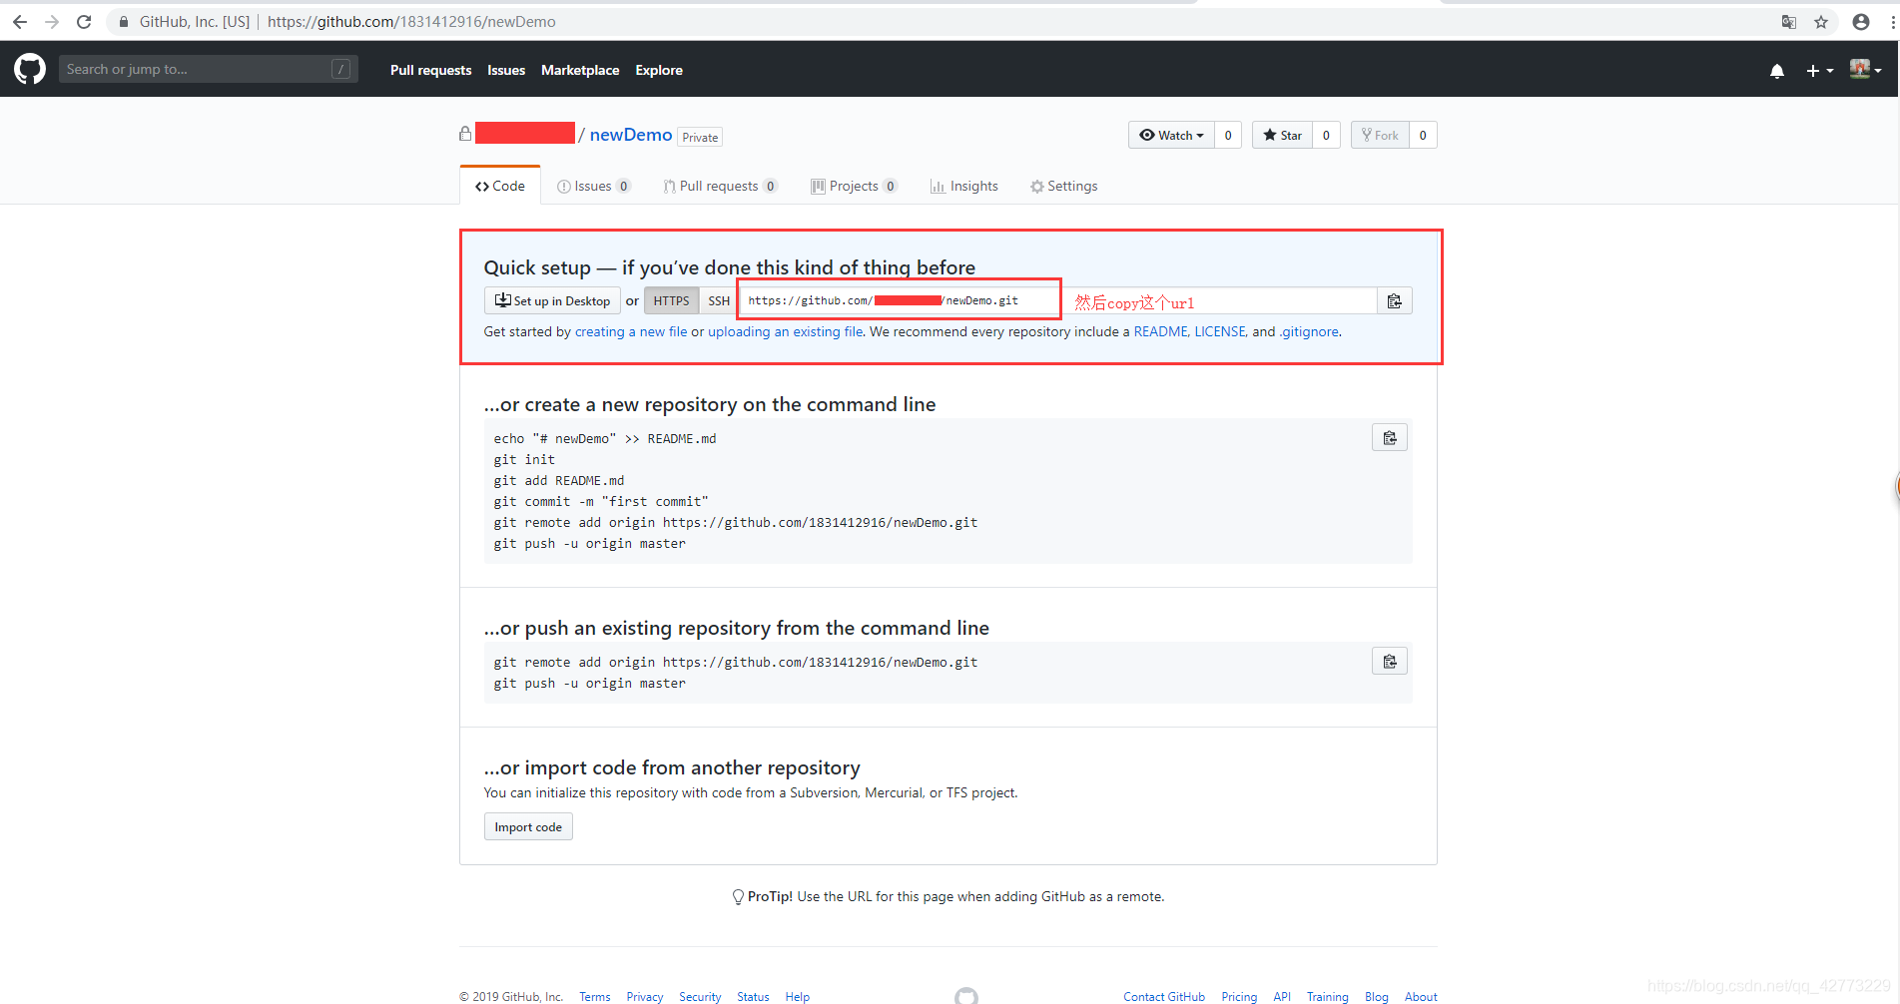Click Issues in the top navigation
The width and height of the screenshot is (1900, 1004).
click(506, 70)
